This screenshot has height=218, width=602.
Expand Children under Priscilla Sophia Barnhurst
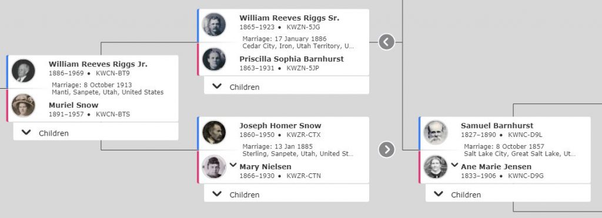coord(286,87)
